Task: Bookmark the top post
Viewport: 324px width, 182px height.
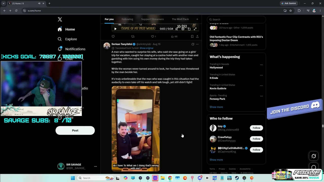Action: tap(192, 36)
